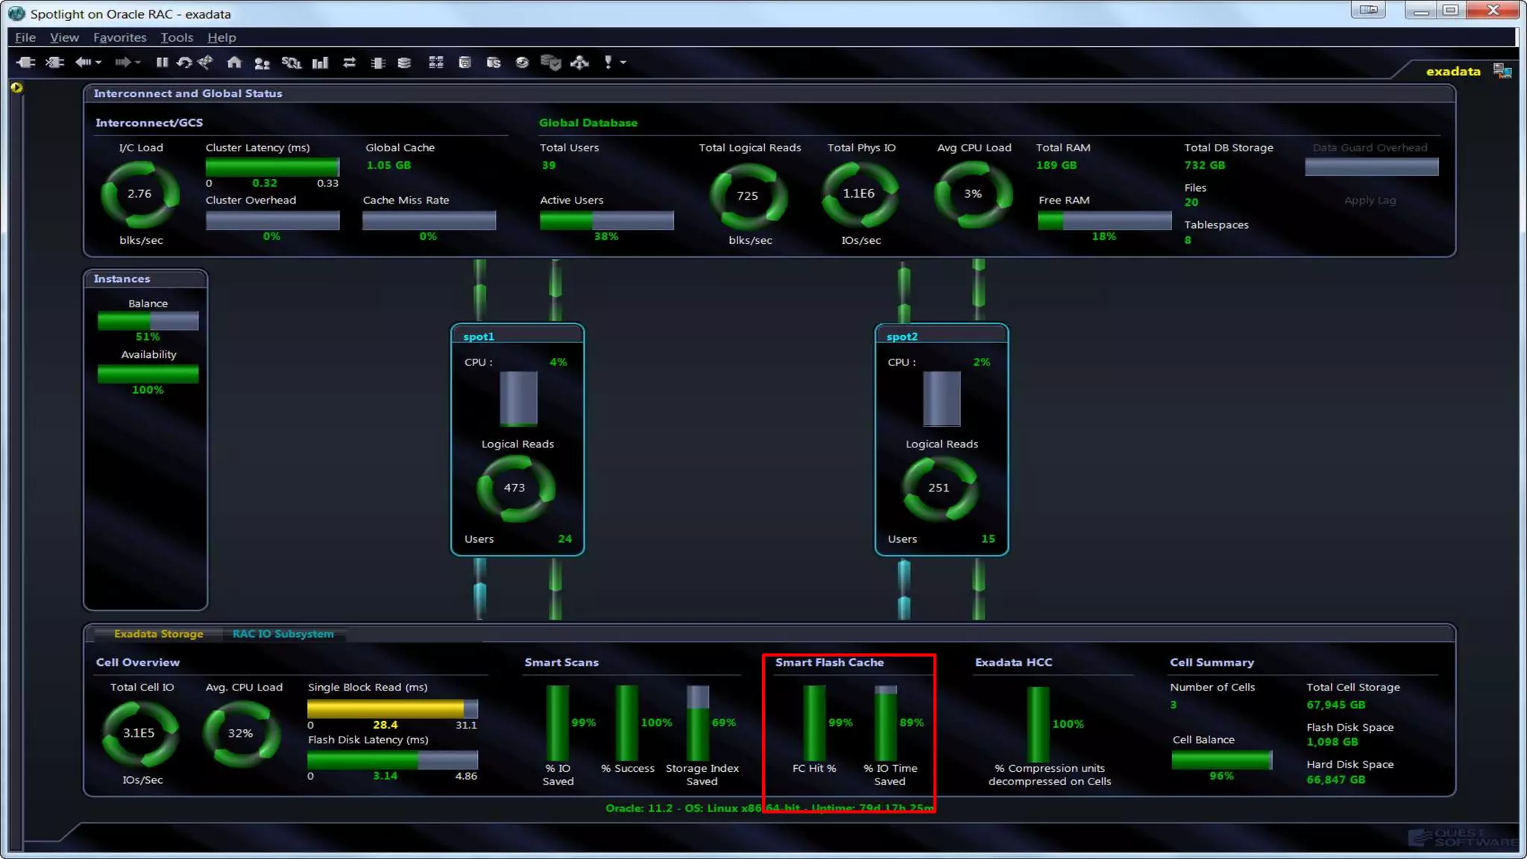This screenshot has height=859, width=1527.
Task: Click the Storage Index Saved 69% bar
Action: click(698, 723)
